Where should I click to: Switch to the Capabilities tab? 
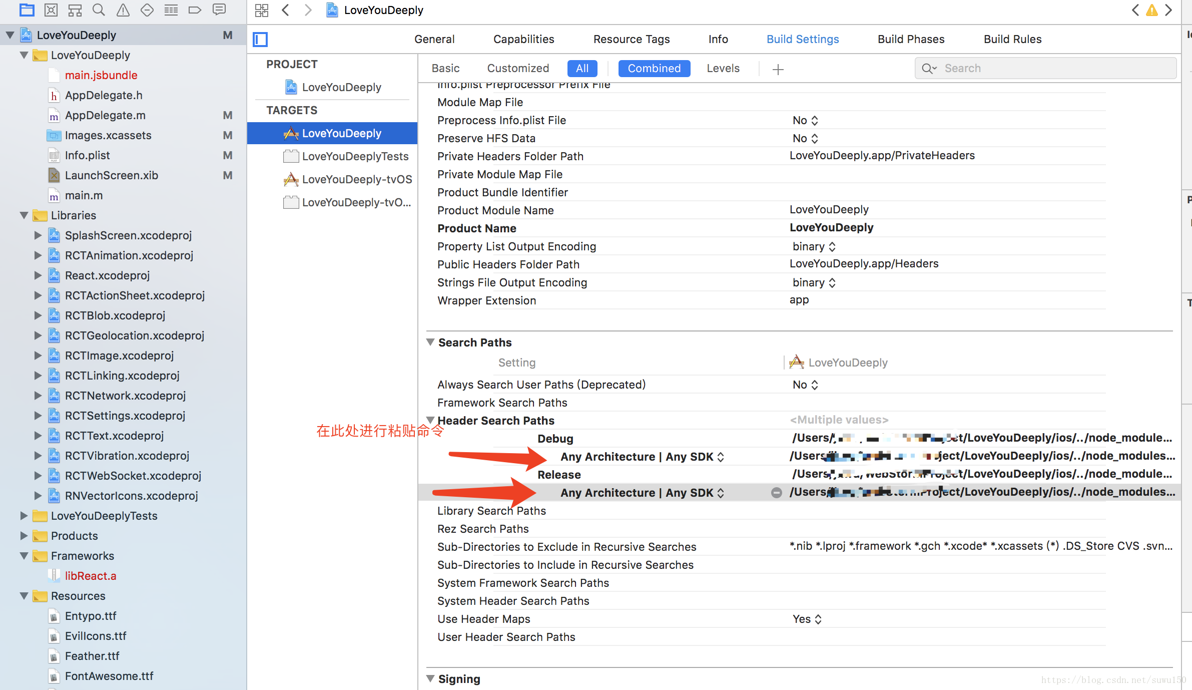(x=523, y=39)
